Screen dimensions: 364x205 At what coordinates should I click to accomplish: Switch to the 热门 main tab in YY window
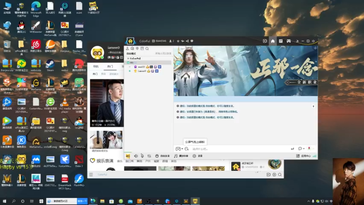pos(110,67)
